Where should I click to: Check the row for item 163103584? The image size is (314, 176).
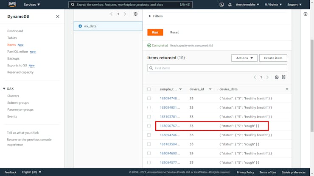(x=149, y=144)
